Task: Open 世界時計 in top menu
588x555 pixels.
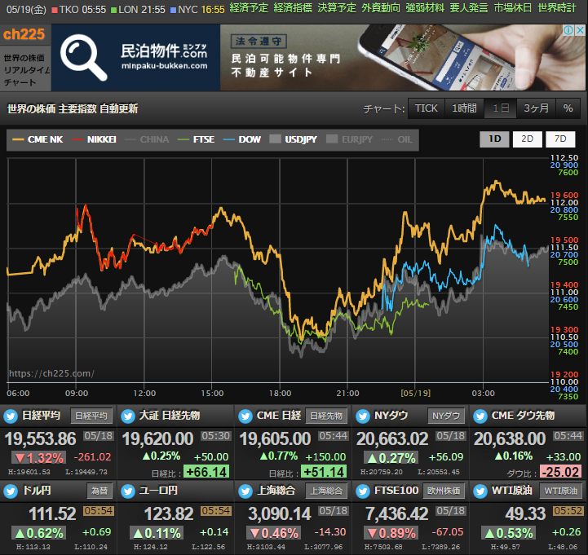Action: [556, 8]
